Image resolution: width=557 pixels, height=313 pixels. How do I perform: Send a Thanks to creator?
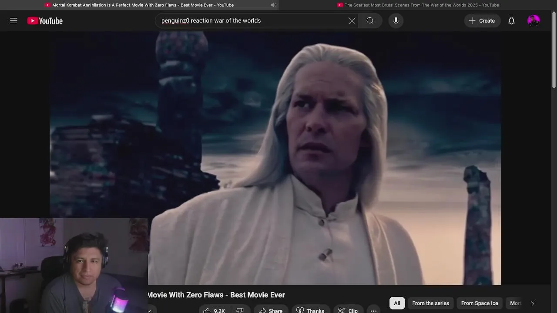click(x=310, y=310)
